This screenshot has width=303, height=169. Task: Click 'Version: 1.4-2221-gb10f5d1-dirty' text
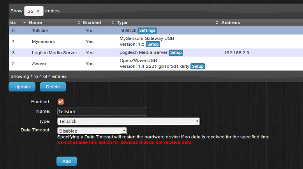pyautogui.click(x=154, y=66)
